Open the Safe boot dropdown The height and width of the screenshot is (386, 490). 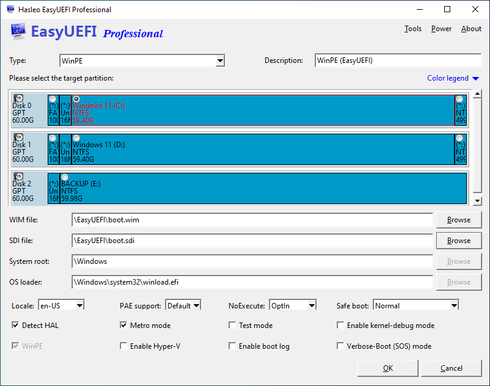(416, 305)
